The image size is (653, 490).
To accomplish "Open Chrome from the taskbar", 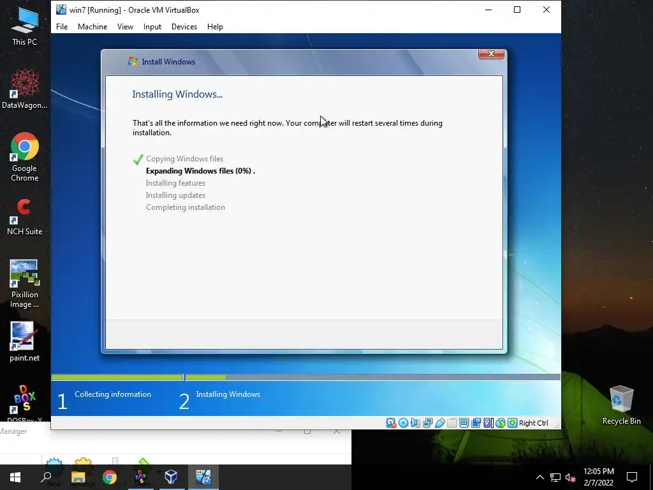I will [x=110, y=477].
